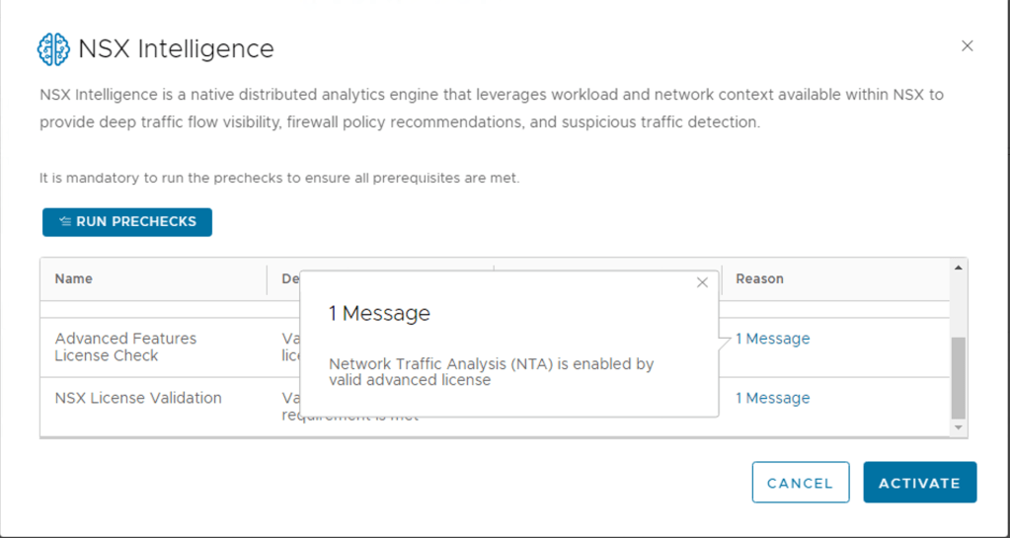Cancel the activation dialog
Viewport: 1010px width, 538px height.
tap(800, 483)
